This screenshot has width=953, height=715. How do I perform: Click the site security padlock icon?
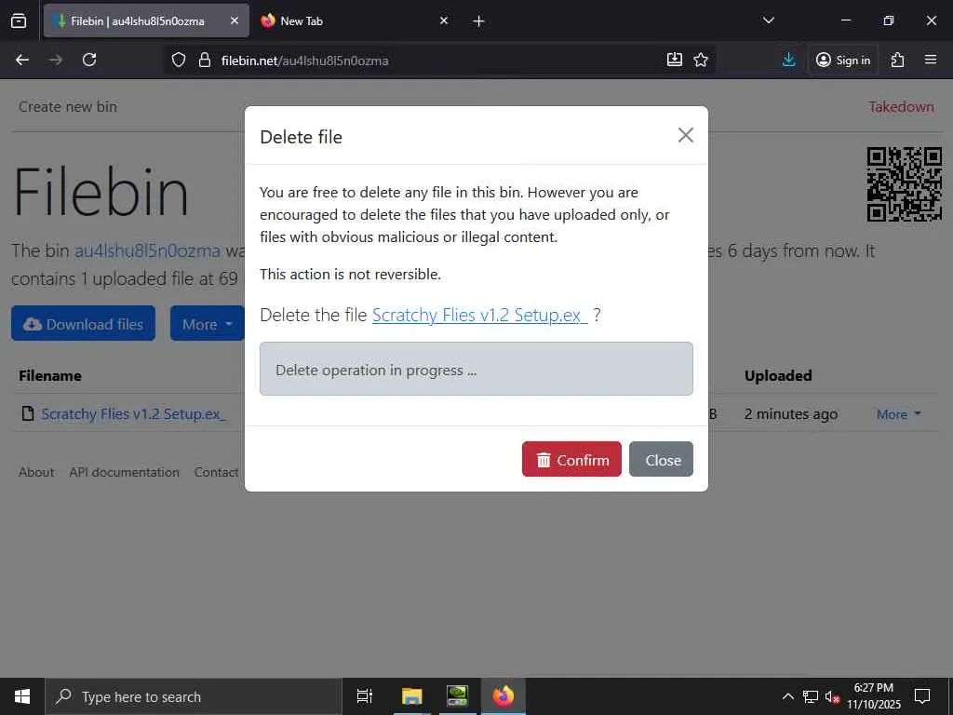pyautogui.click(x=205, y=60)
